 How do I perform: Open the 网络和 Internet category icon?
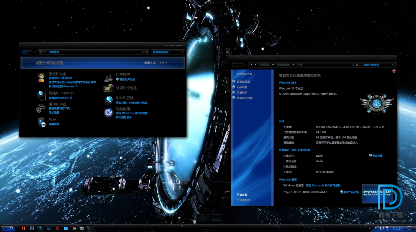click(41, 96)
